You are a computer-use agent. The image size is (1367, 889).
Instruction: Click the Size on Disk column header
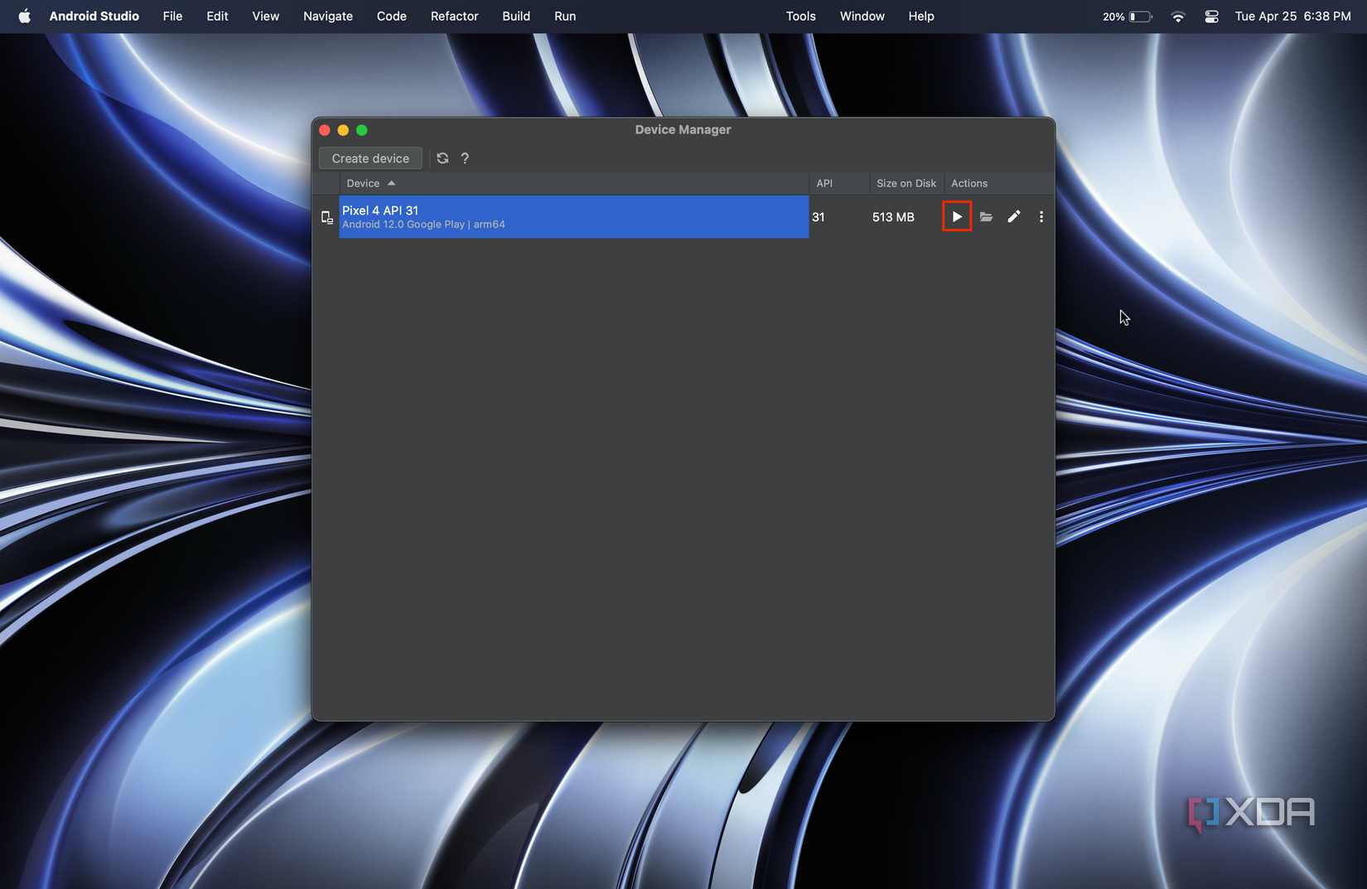click(x=906, y=183)
